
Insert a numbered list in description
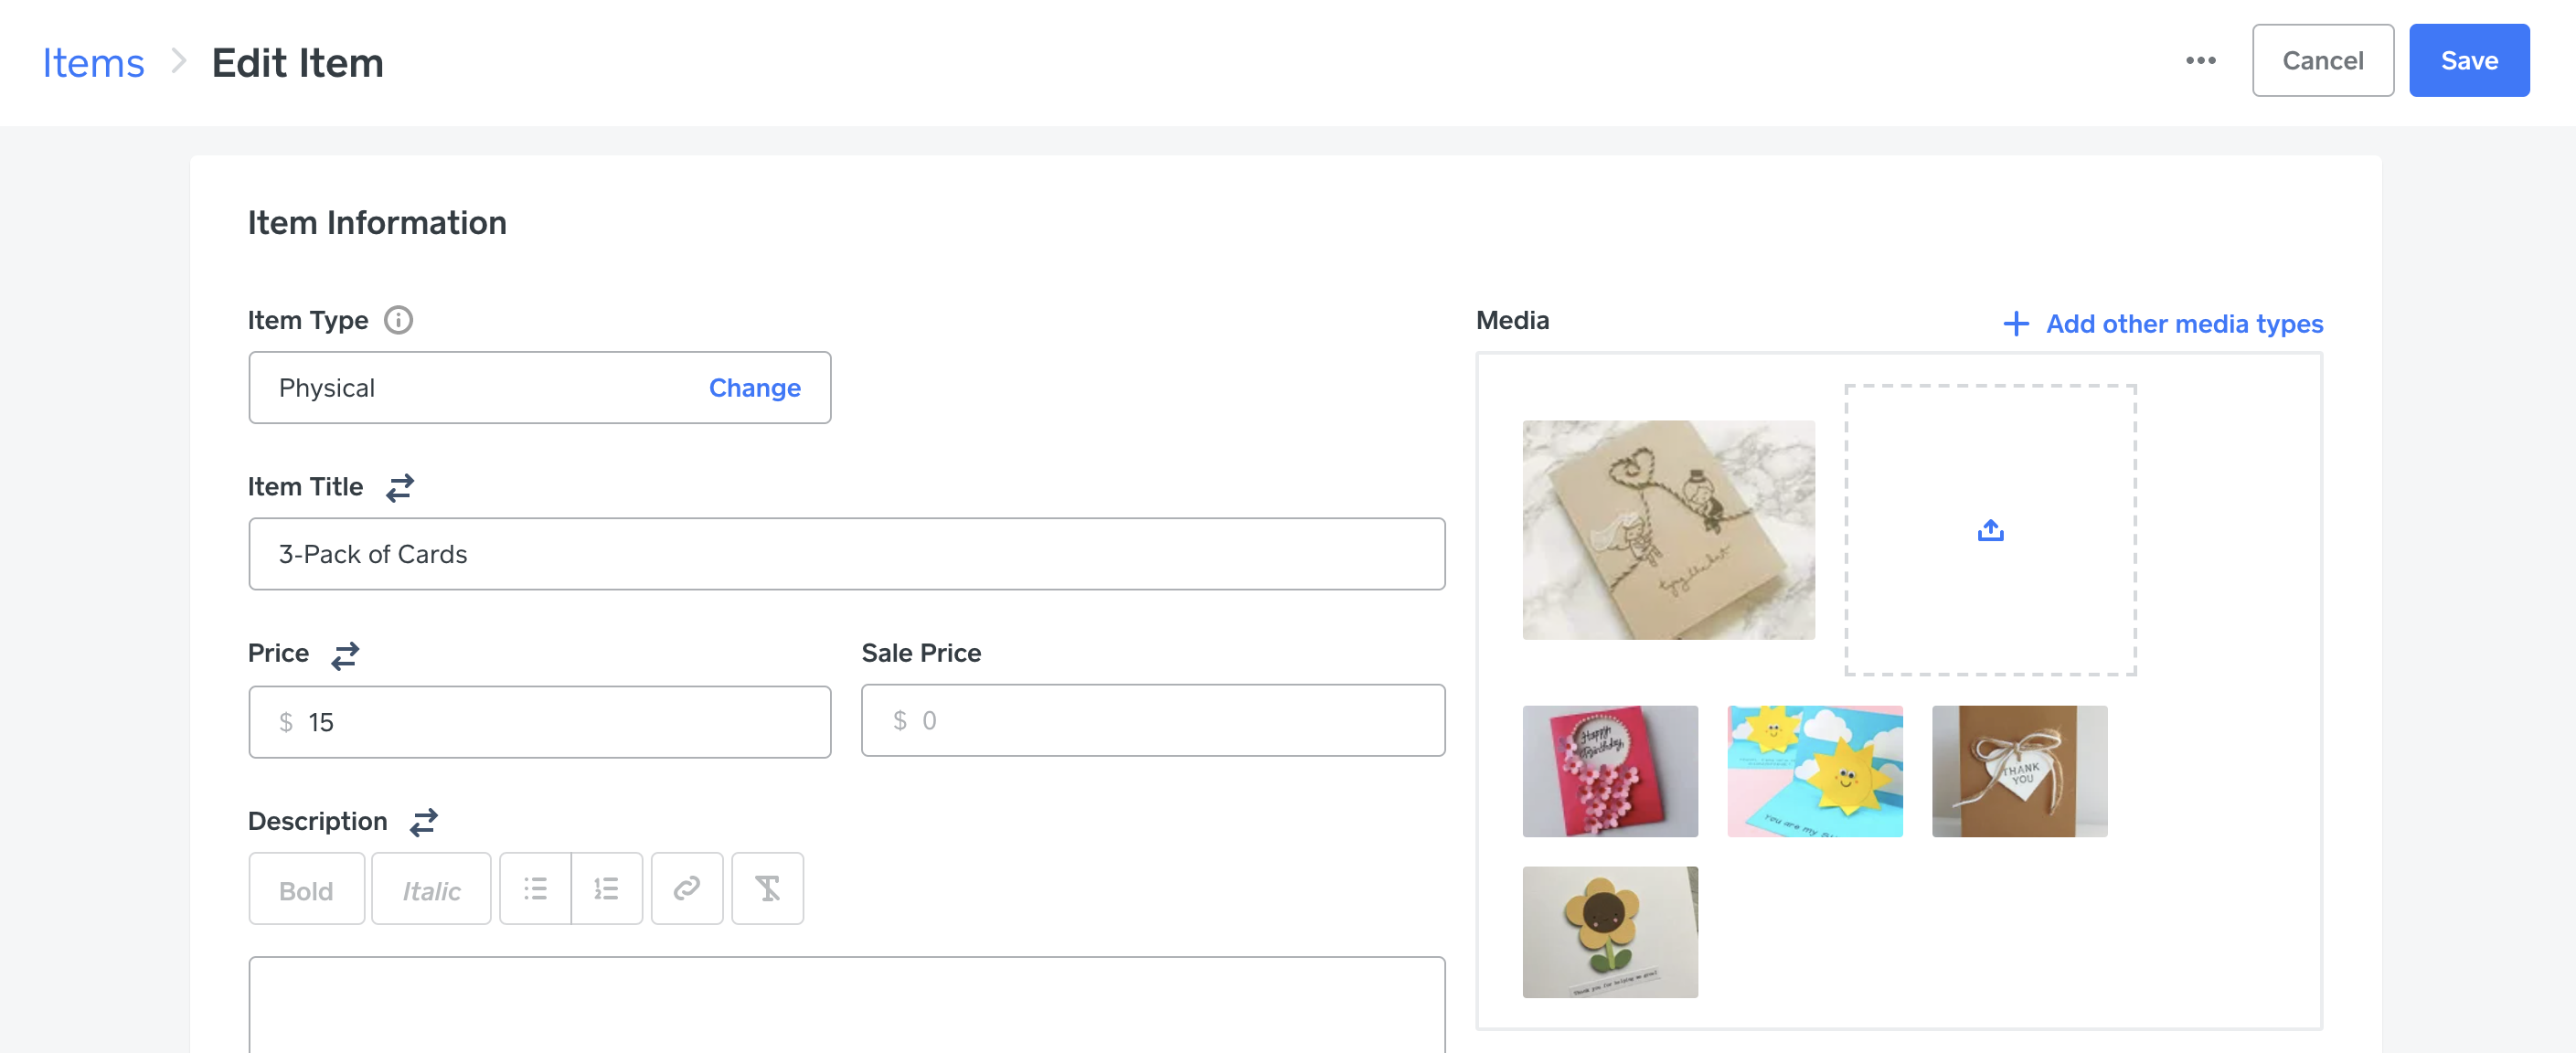(607, 888)
